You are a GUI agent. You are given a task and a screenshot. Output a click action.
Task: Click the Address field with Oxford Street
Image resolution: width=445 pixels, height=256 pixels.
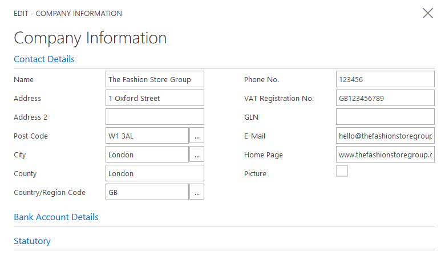coord(155,98)
